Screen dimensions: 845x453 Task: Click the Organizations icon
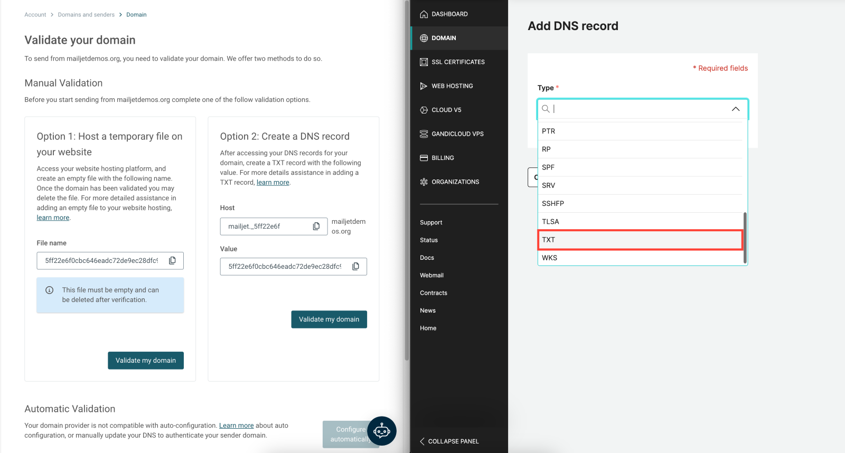(424, 182)
